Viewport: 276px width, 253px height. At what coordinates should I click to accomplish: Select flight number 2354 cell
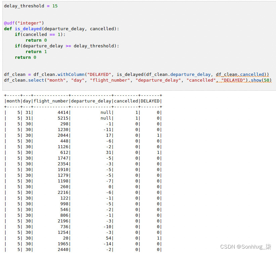click(63, 164)
